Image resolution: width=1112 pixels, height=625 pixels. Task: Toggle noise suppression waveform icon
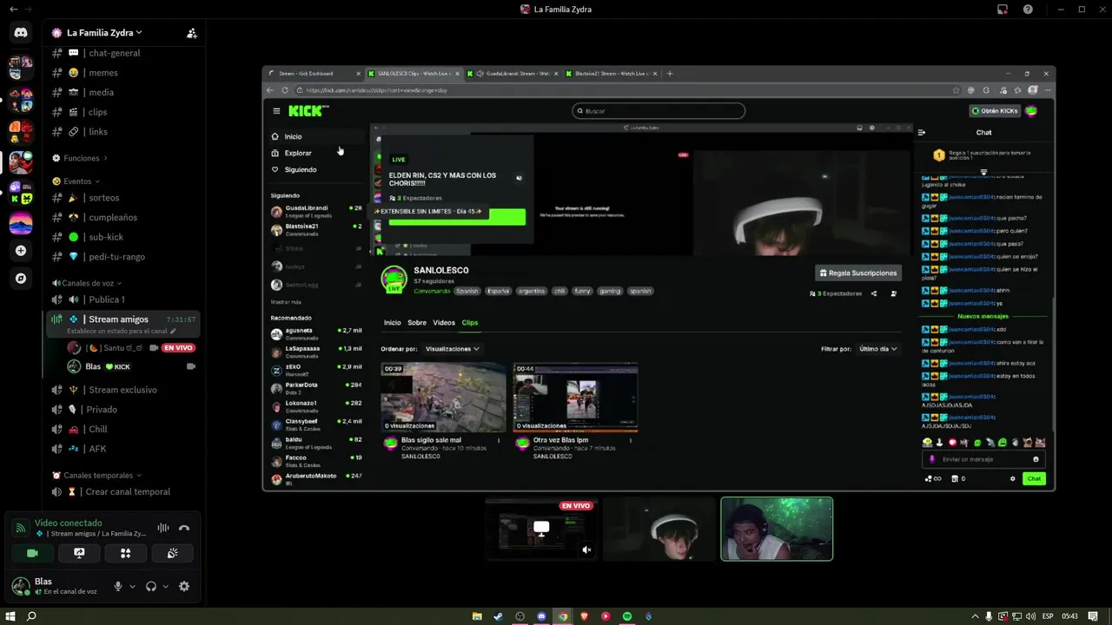coord(162,528)
